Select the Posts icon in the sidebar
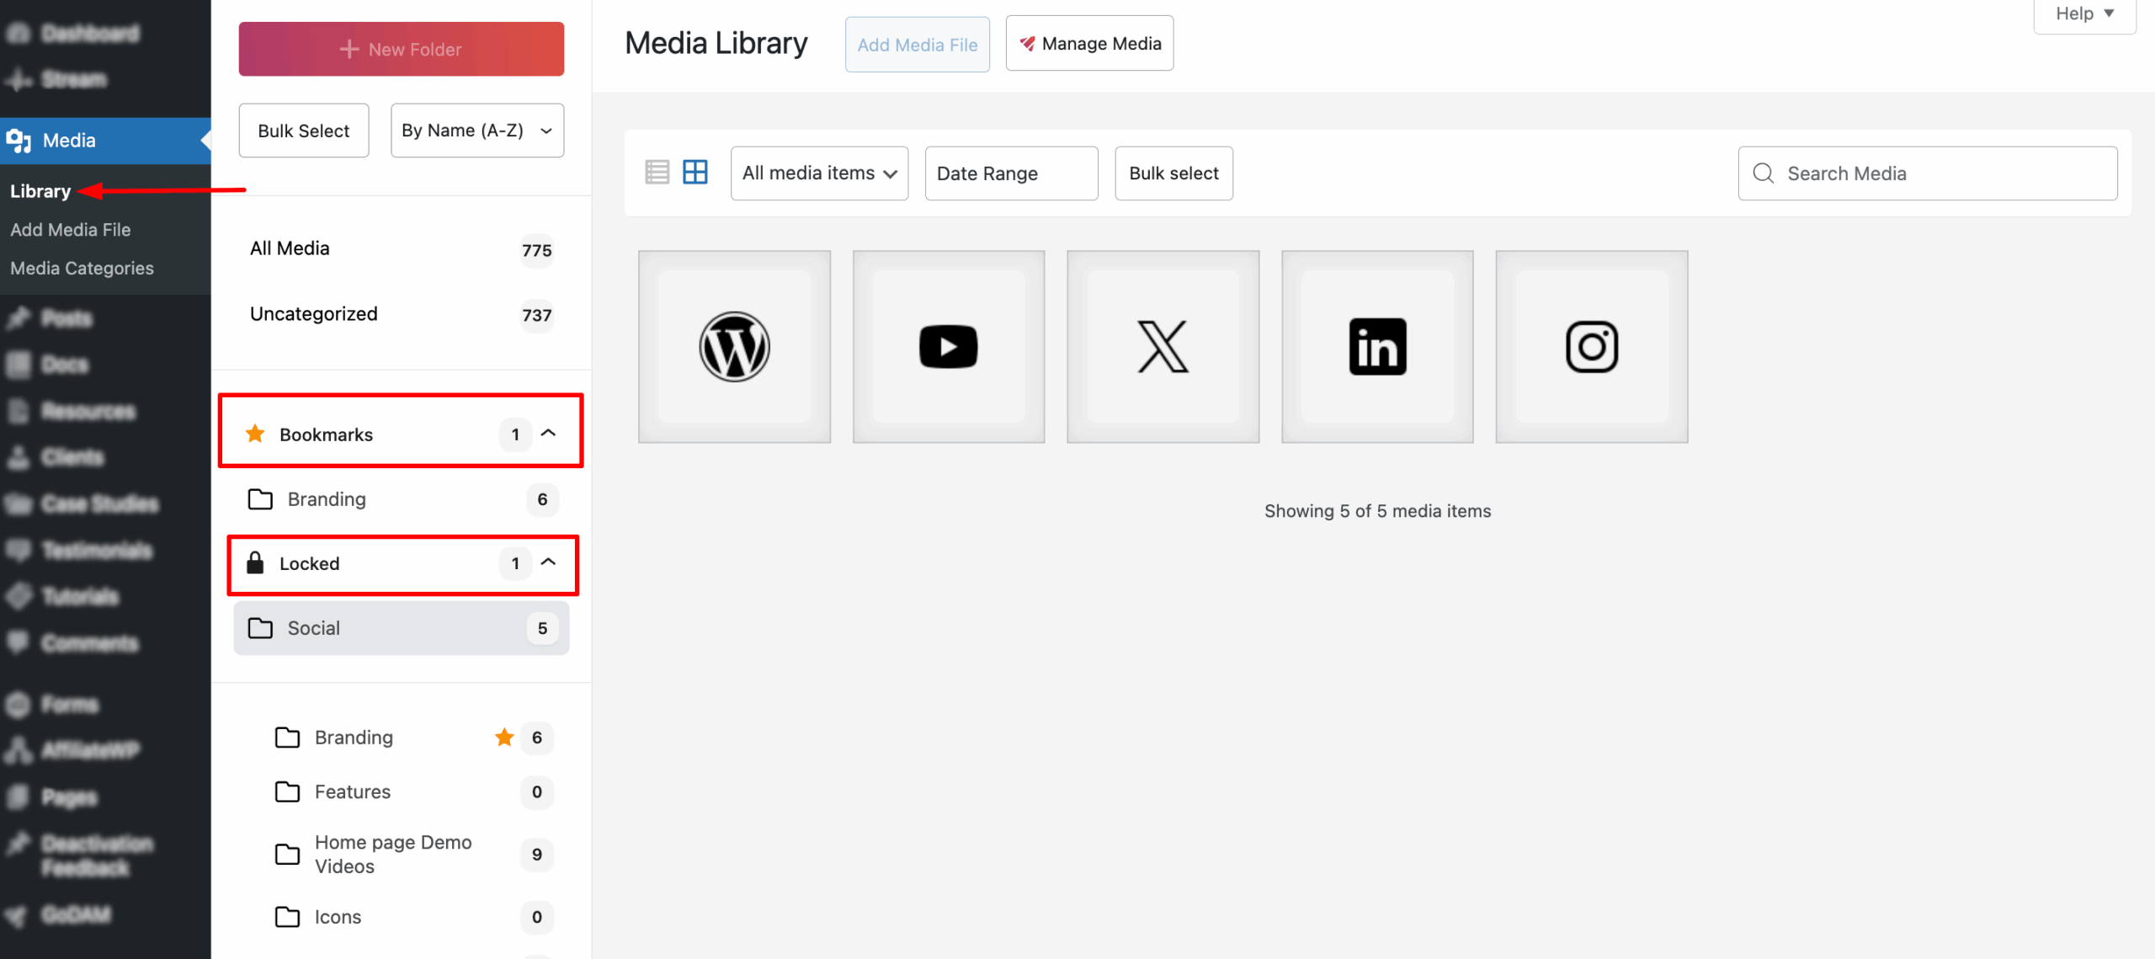This screenshot has width=2155, height=959. click(x=19, y=318)
